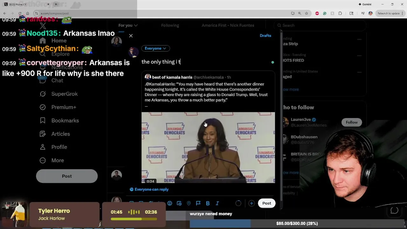
Task: Focus the X Search box
Action: [x=320, y=25]
